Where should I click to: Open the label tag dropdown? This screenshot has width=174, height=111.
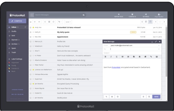coord(60,22)
